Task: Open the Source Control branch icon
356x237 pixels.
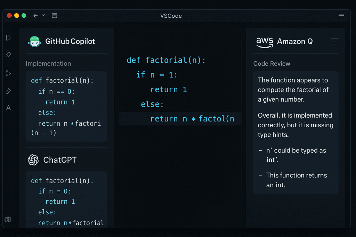Action: (8, 73)
